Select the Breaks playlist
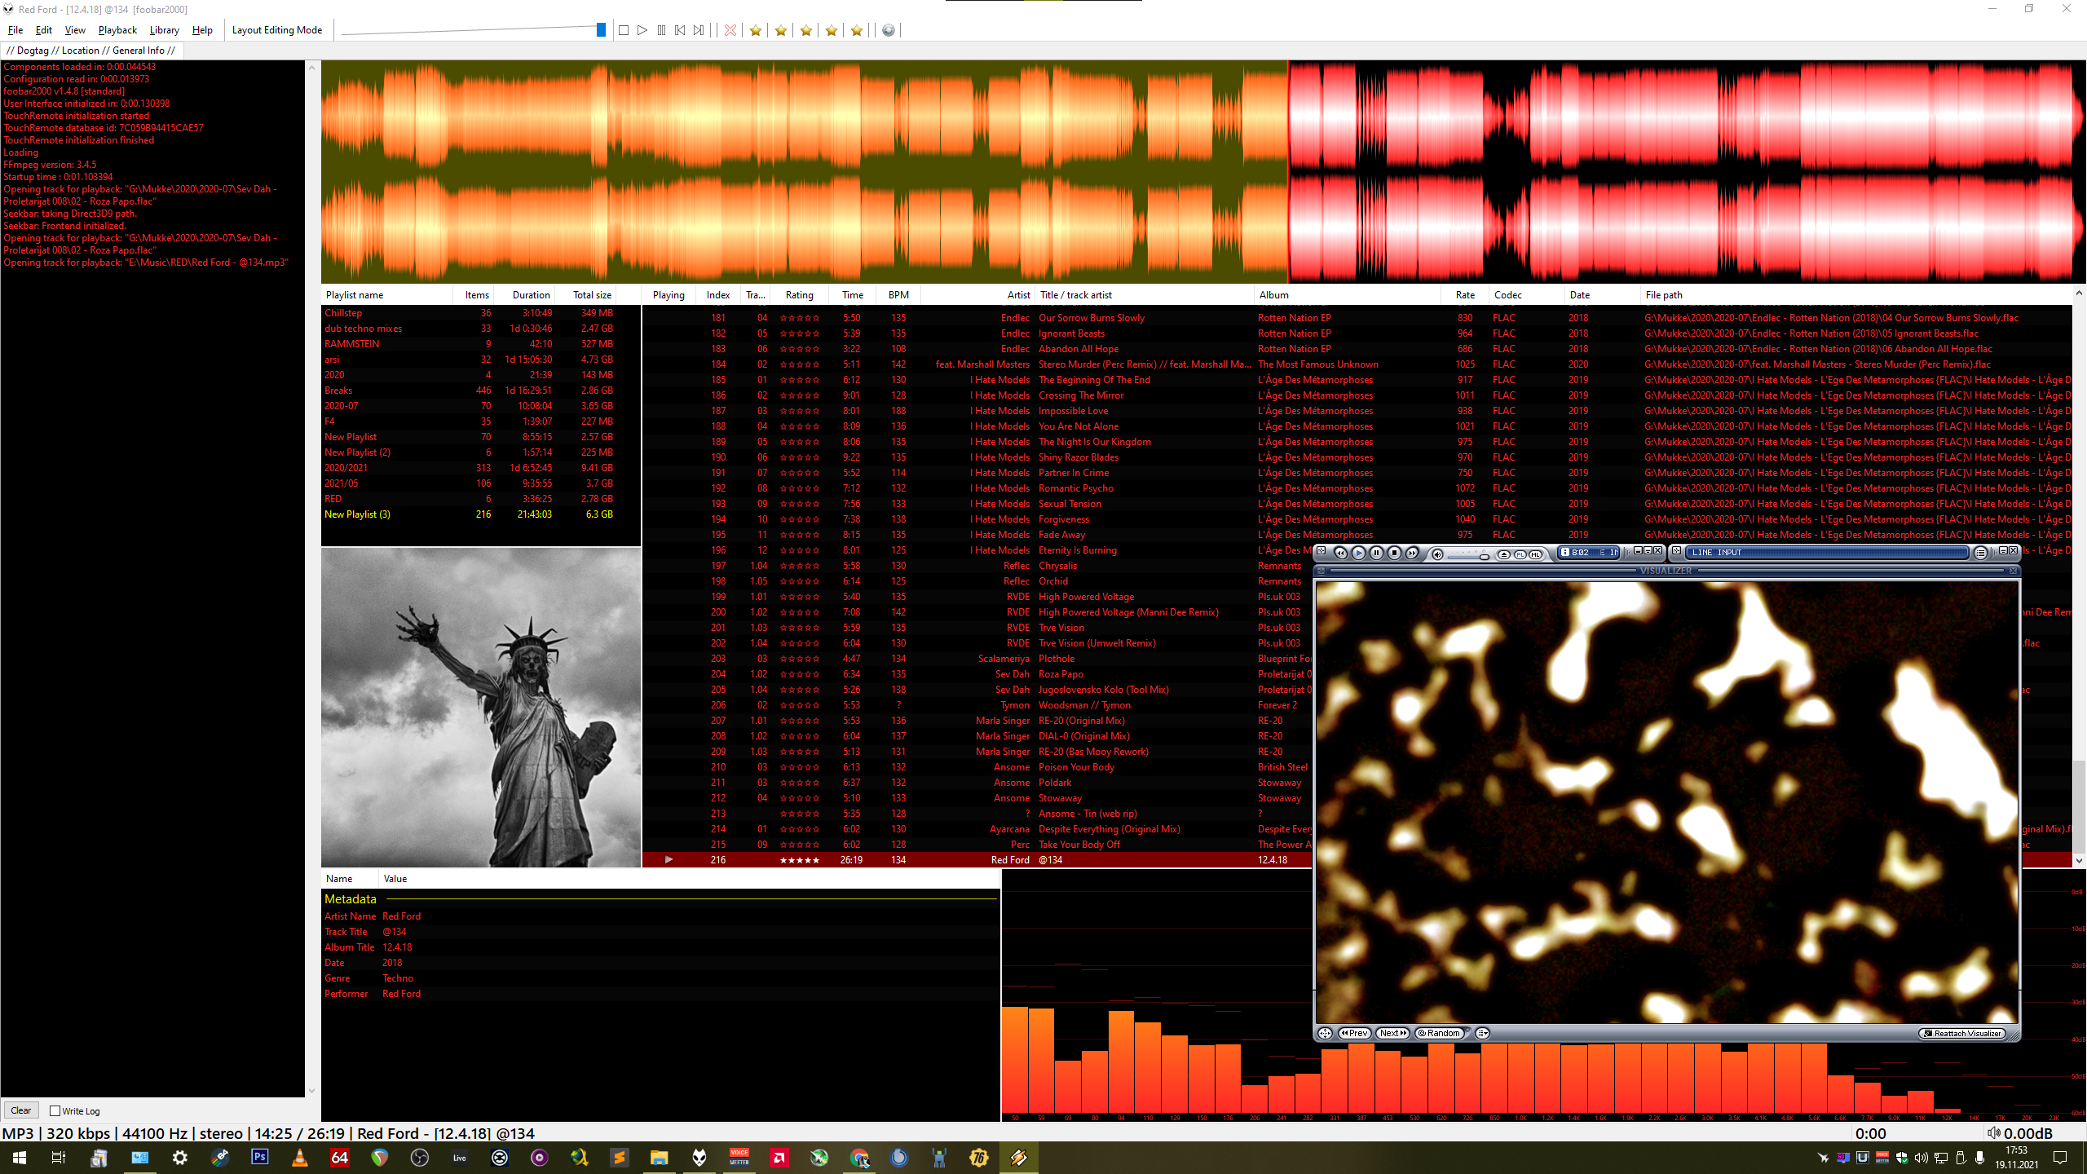Image resolution: width=2087 pixels, height=1174 pixels. [x=481, y=391]
